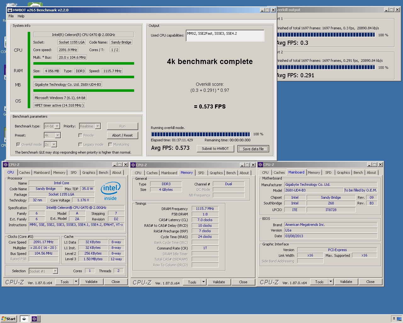Click the Save data file button
The width and height of the screenshot is (403, 323).
pos(253,149)
